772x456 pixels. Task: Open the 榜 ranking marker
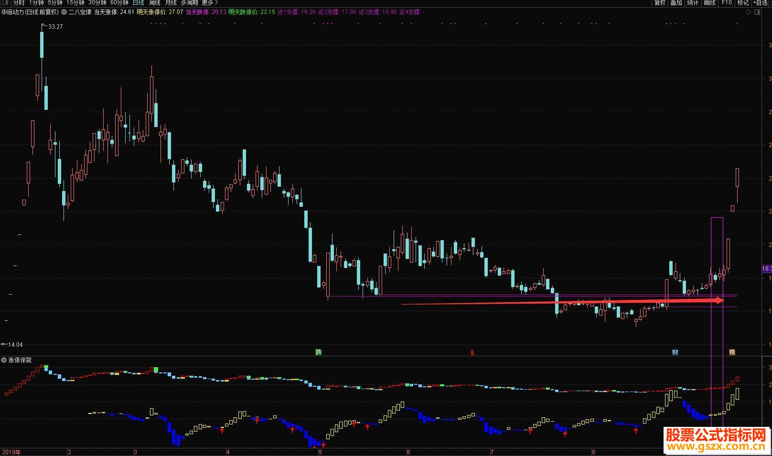pos(732,352)
